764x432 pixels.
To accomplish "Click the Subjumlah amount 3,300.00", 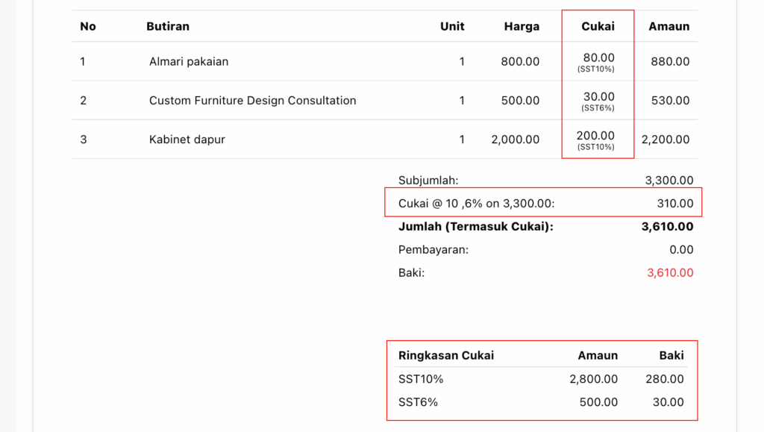I will click(x=669, y=181).
